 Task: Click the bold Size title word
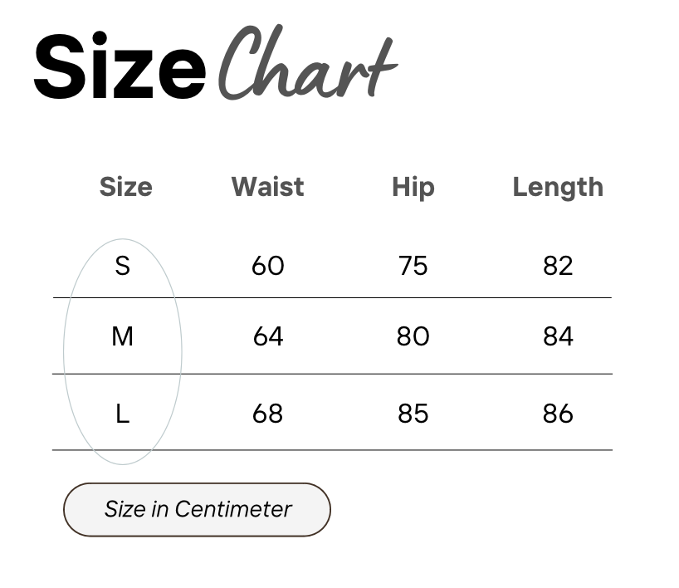[x=120, y=66]
